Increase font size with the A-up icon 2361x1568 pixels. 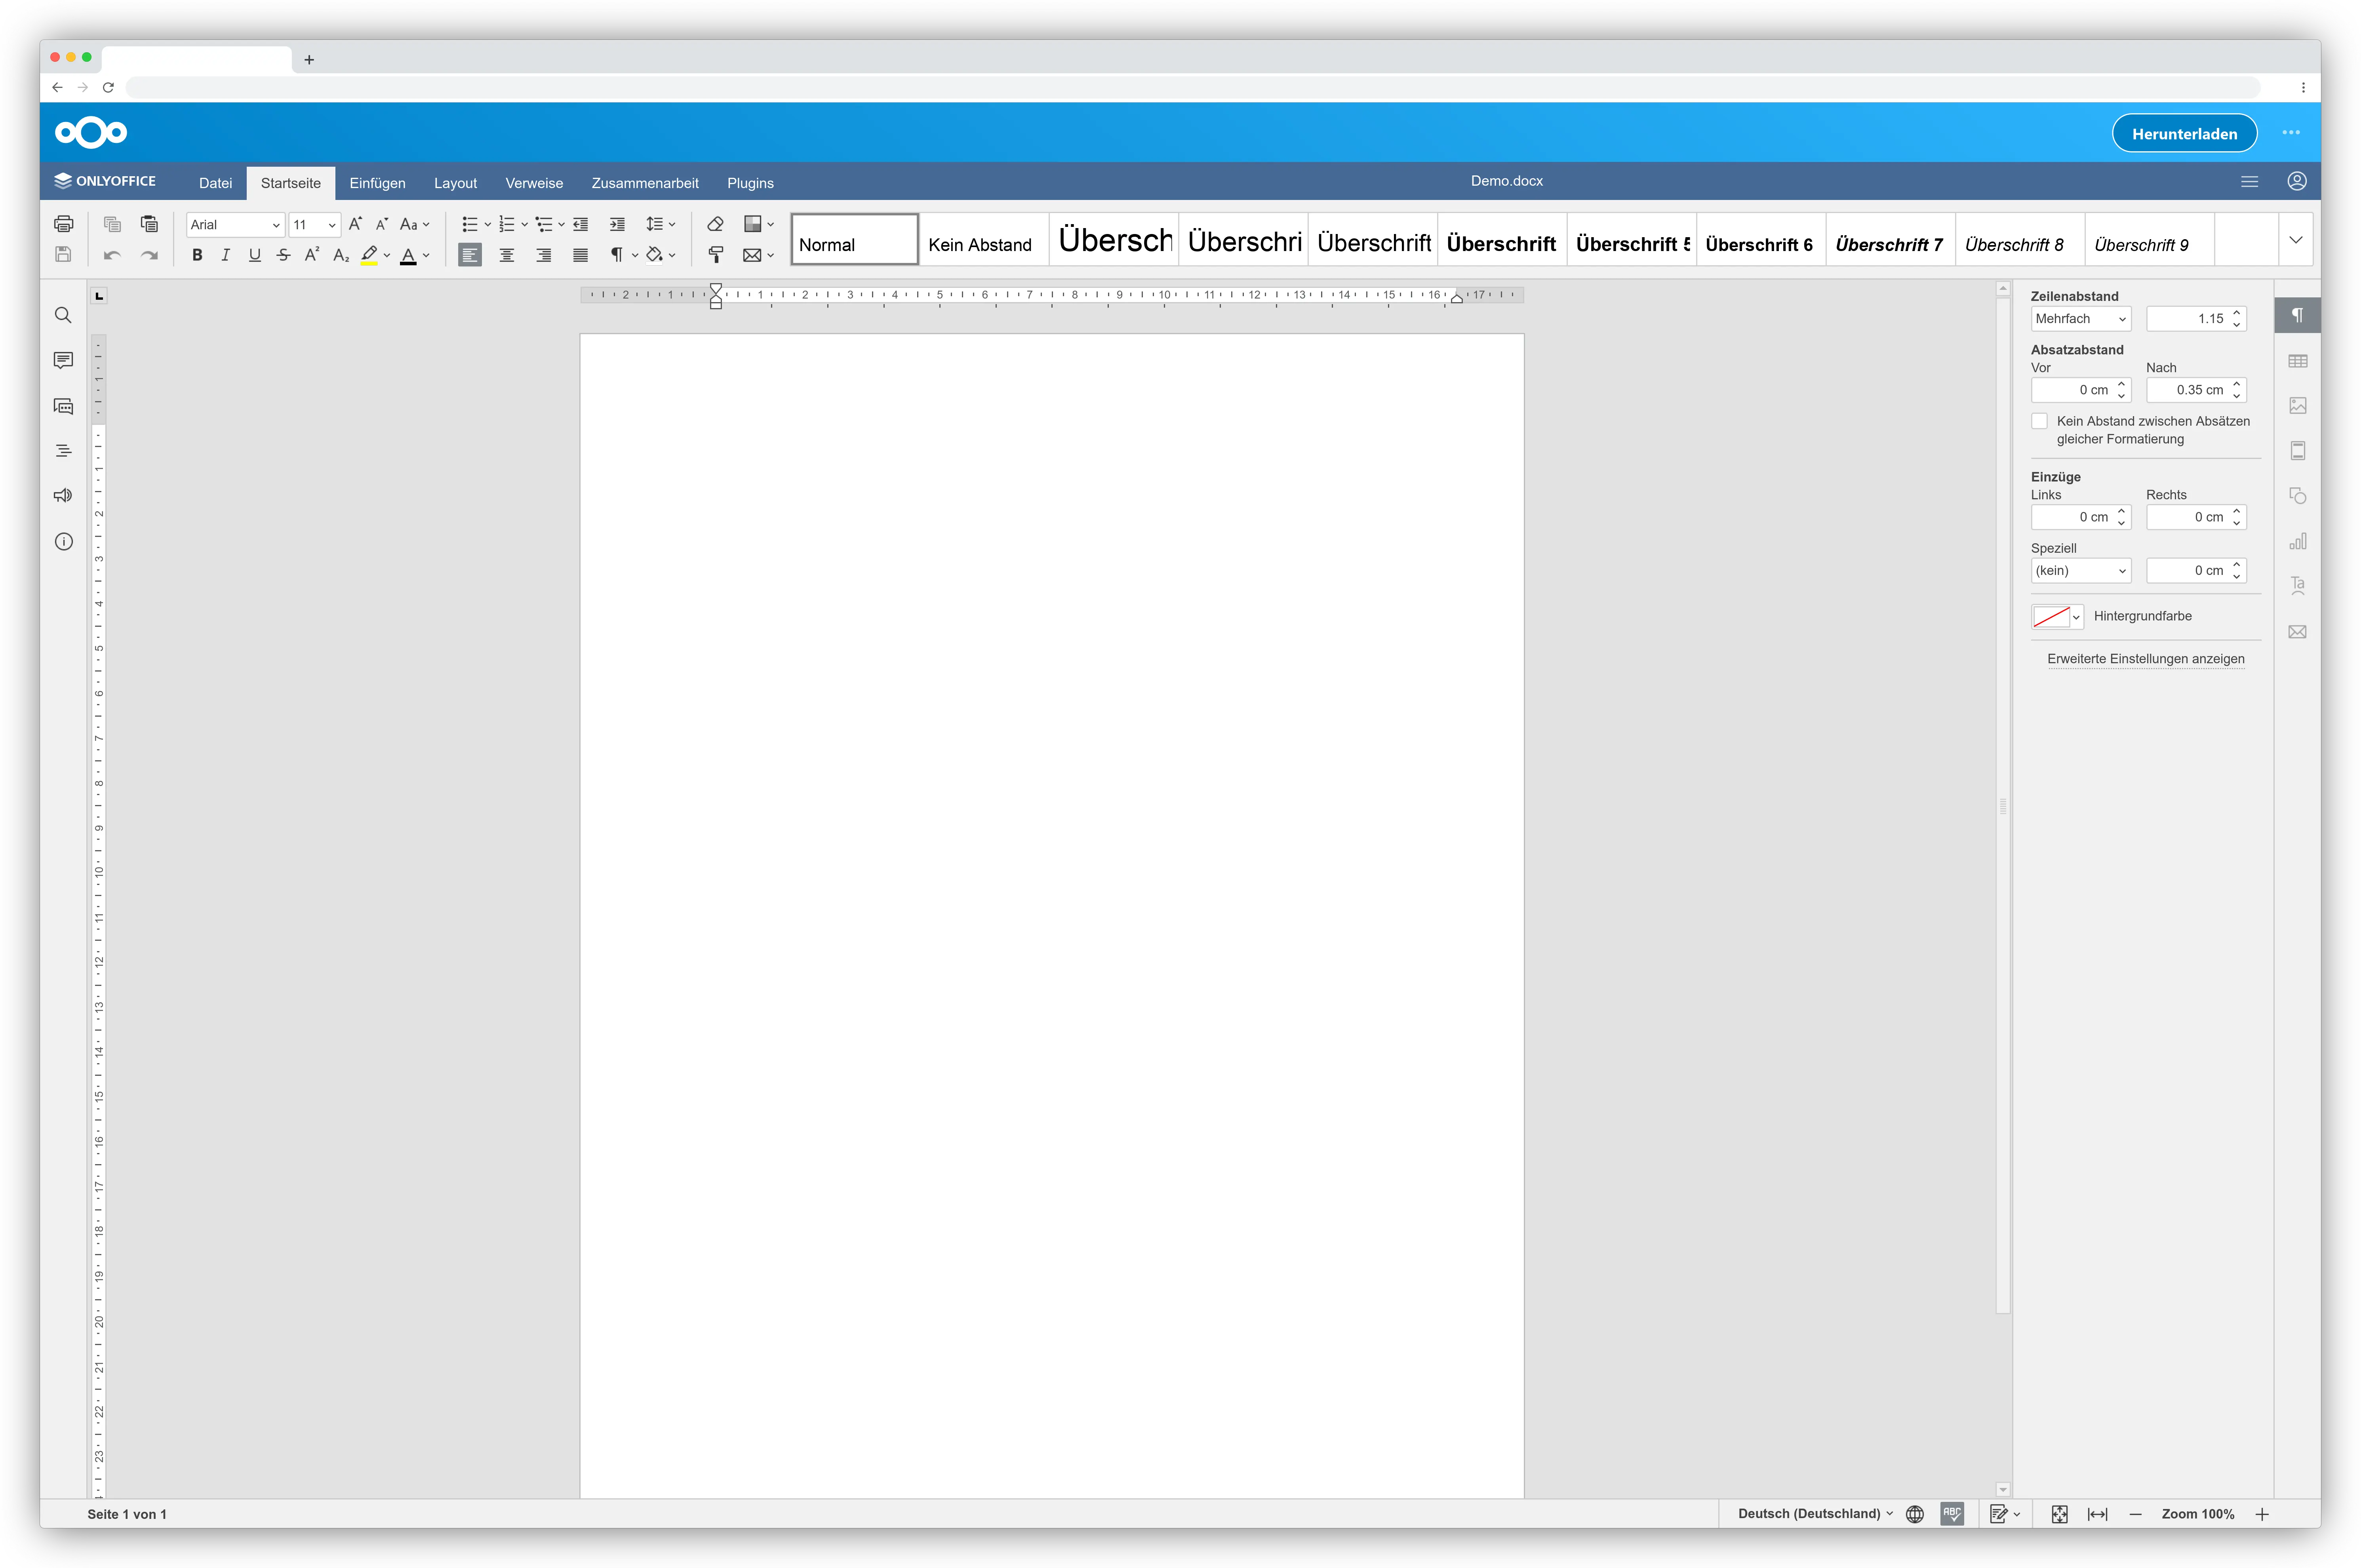point(355,224)
